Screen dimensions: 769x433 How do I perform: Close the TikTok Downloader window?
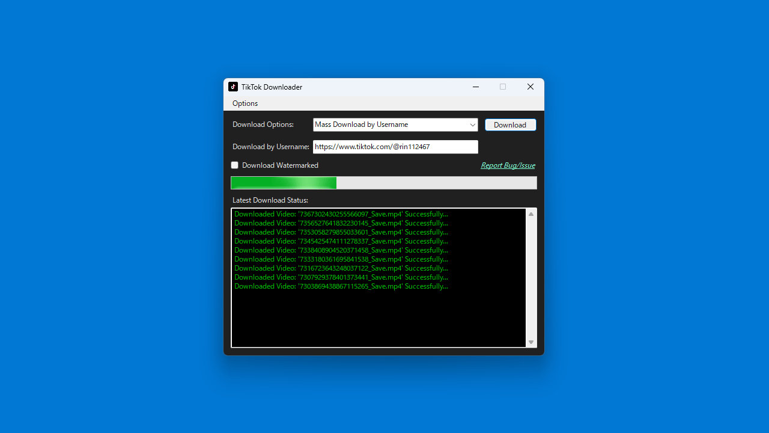[530, 87]
